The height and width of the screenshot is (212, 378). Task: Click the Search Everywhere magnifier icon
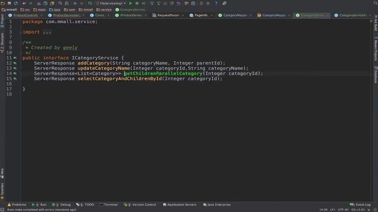click(376, 3)
